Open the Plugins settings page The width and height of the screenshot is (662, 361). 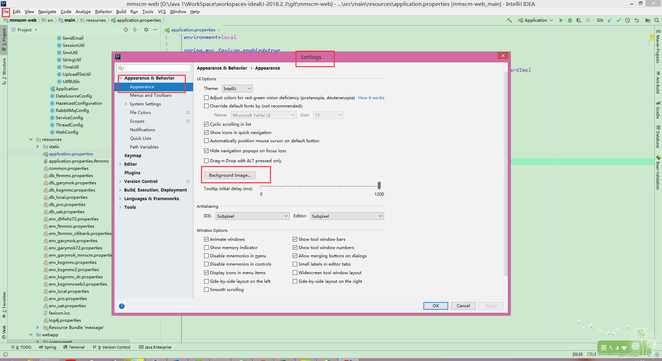132,173
